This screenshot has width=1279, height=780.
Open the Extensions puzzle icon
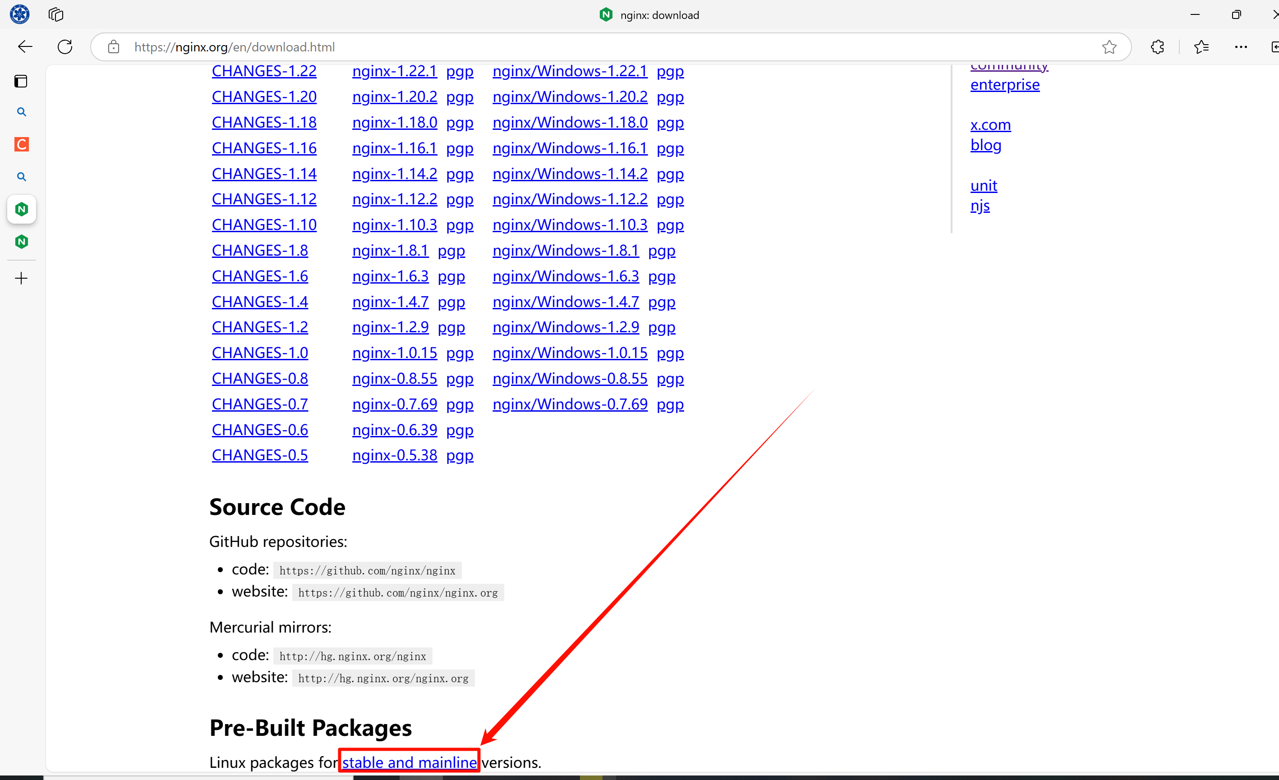point(1157,47)
